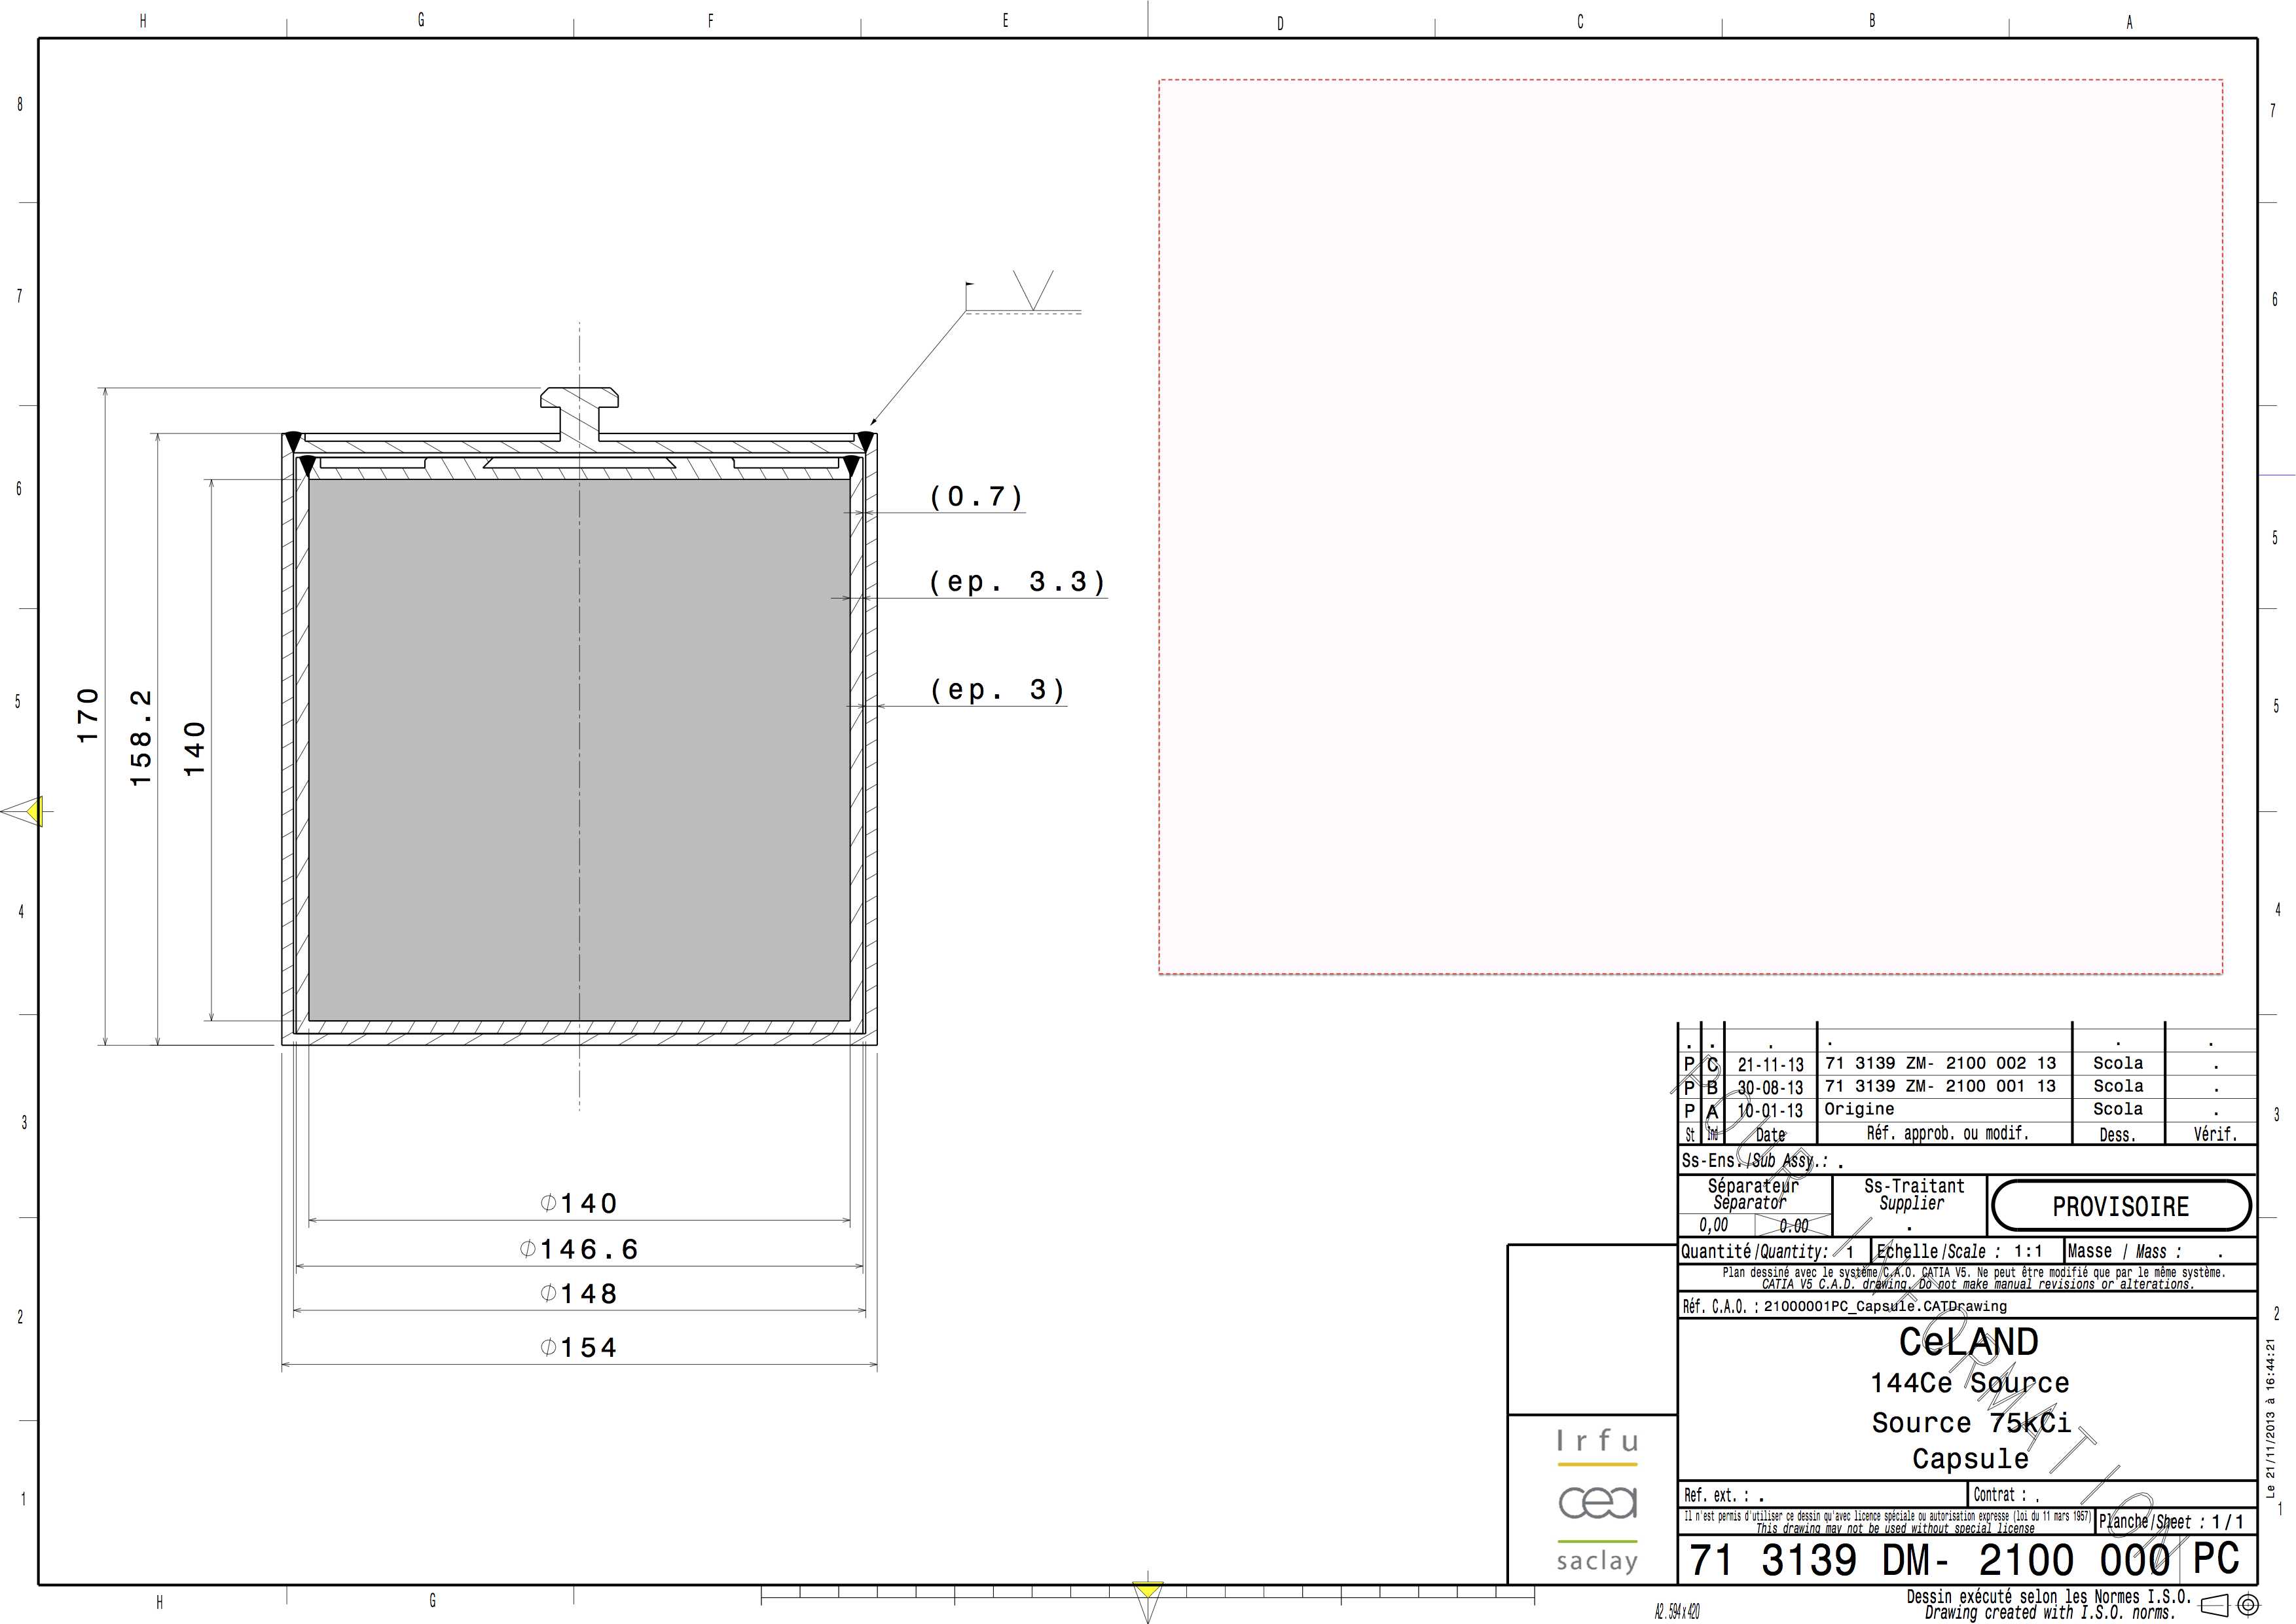Screen dimensions: 2296x1624
Task: Click the grey source volume inside the capsule
Action: coord(579,749)
